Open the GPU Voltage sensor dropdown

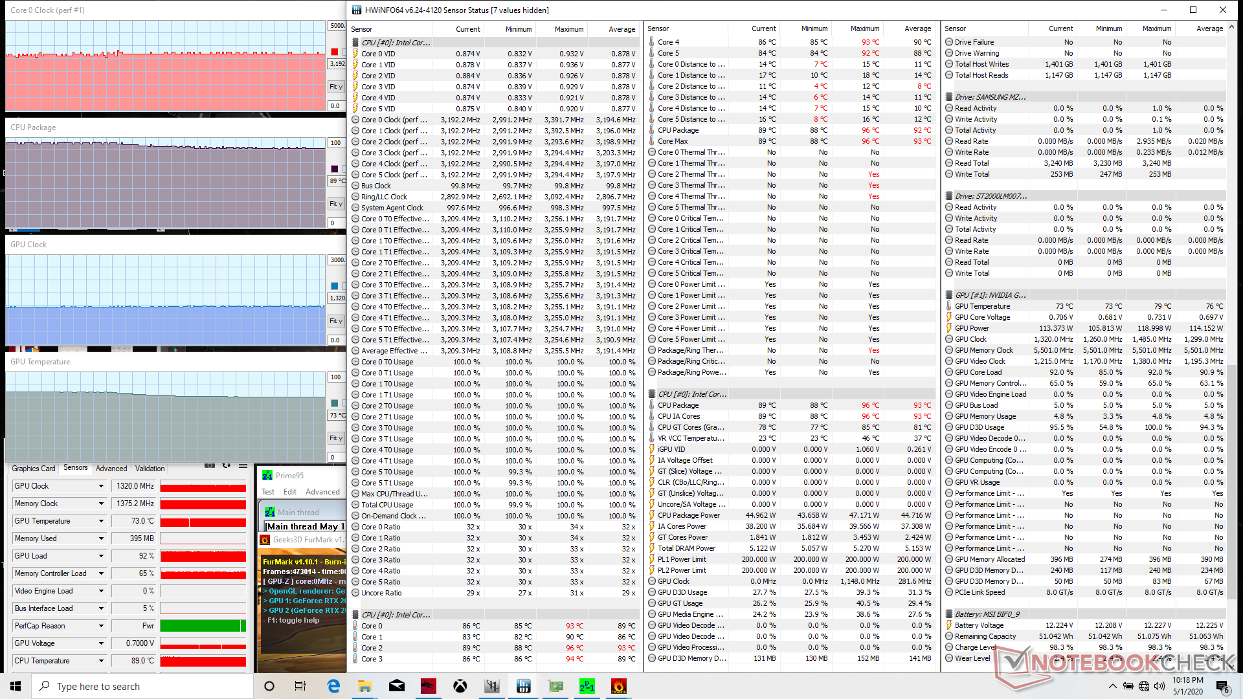101,643
